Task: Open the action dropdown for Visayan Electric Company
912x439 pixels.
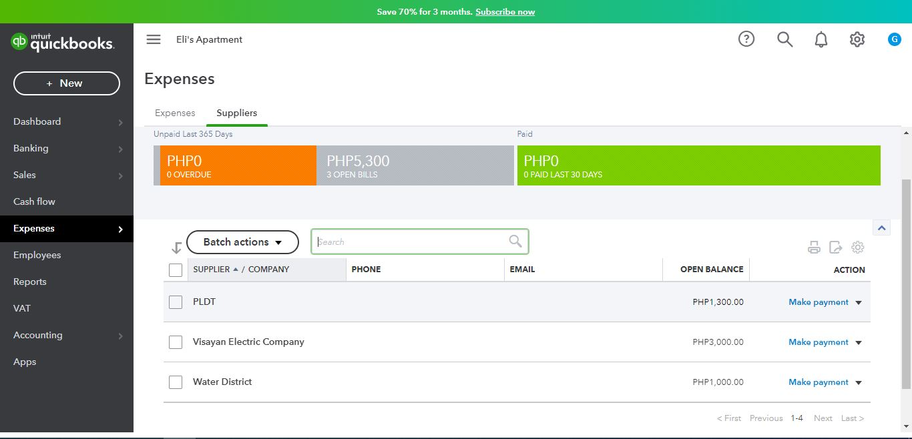Action: [859, 343]
